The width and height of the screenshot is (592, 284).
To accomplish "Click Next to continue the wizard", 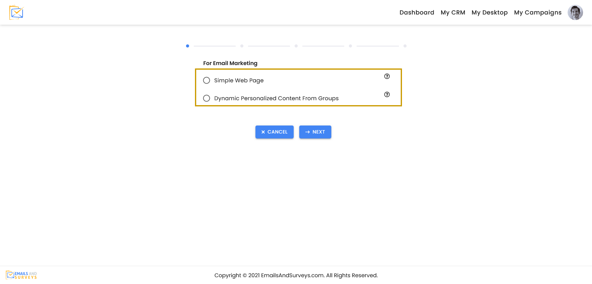I will tap(315, 132).
